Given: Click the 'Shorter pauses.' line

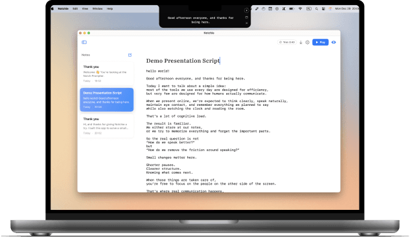Looking at the screenshot, I should coord(161,165).
